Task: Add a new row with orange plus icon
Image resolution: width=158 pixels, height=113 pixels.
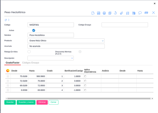Action: (8, 70)
